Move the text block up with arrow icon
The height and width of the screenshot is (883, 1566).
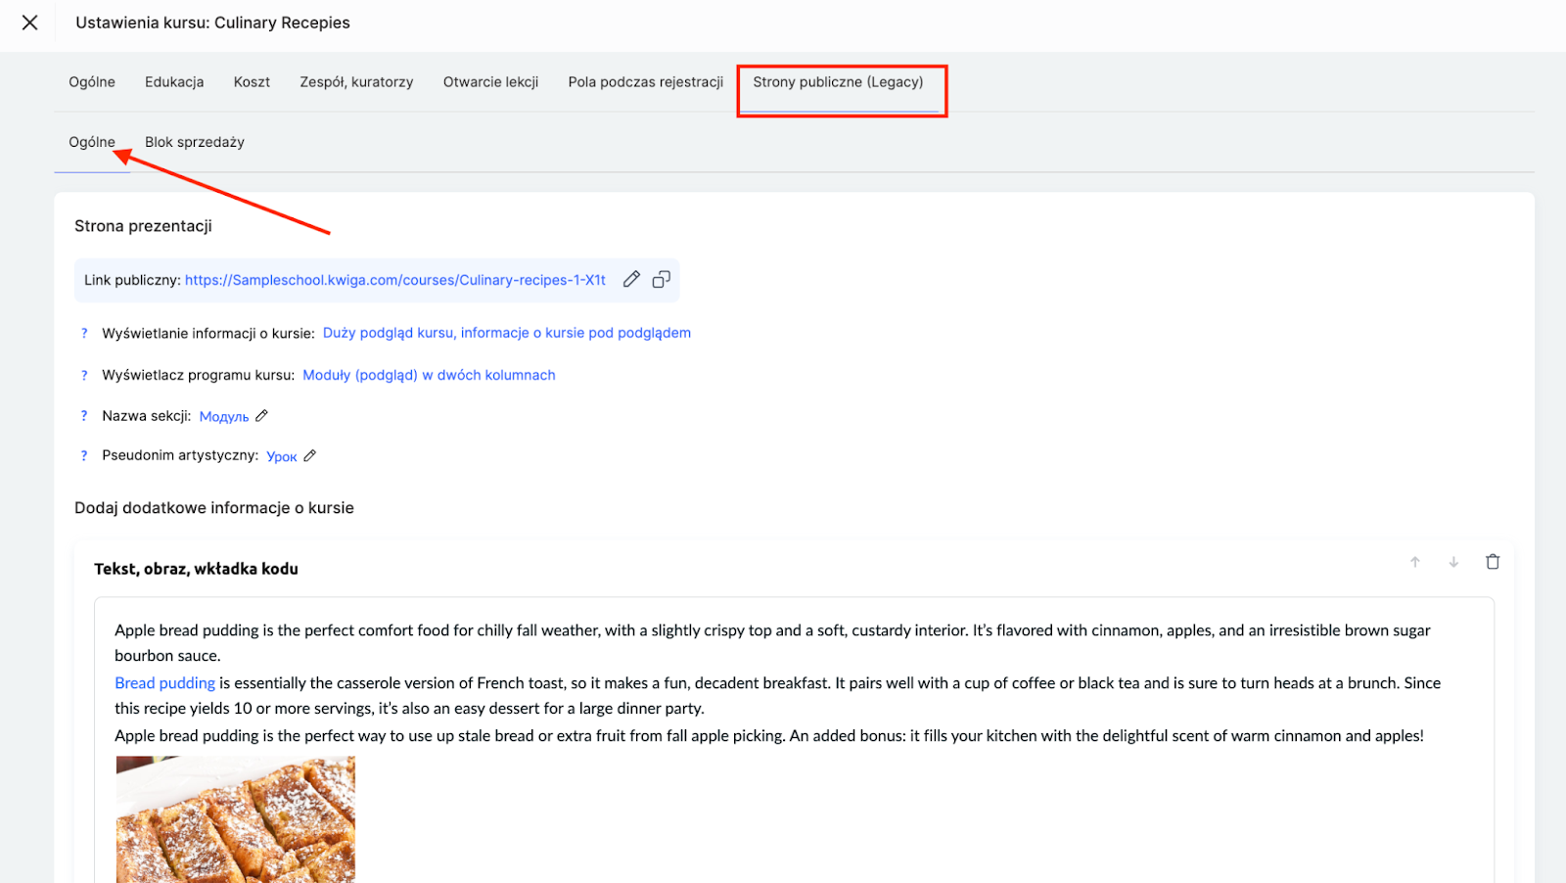pyautogui.click(x=1414, y=562)
